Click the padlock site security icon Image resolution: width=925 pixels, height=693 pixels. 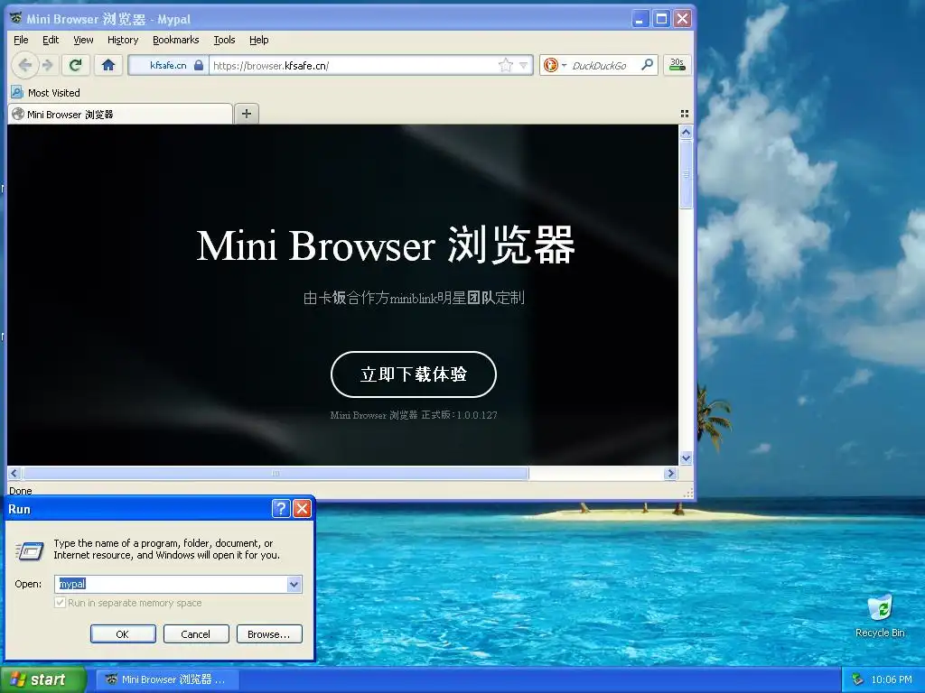click(x=199, y=65)
